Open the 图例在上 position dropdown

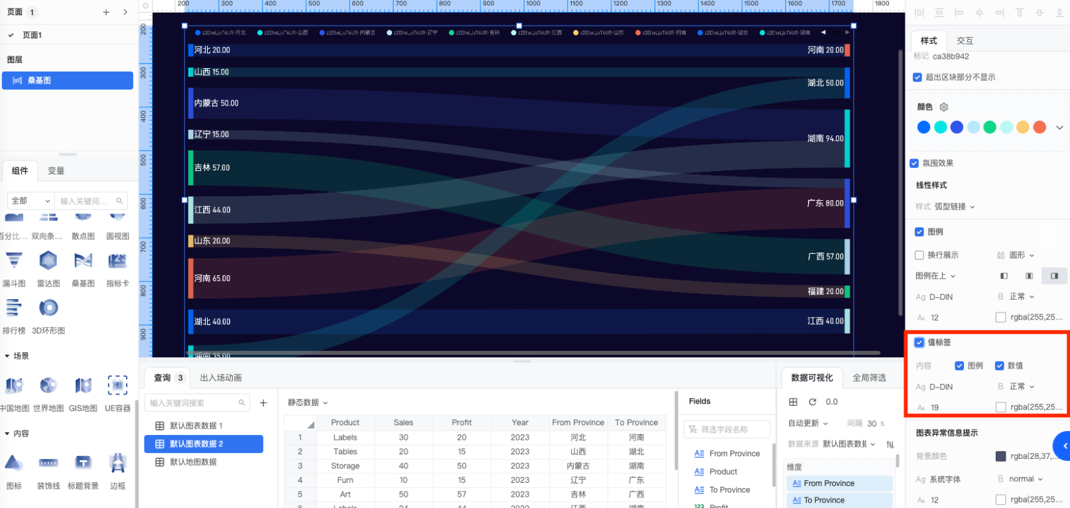(935, 276)
